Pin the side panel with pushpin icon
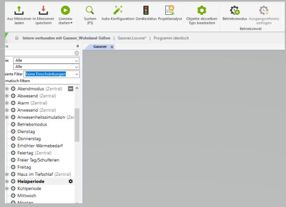This screenshot has height=207, width=286. coord(77,46)
